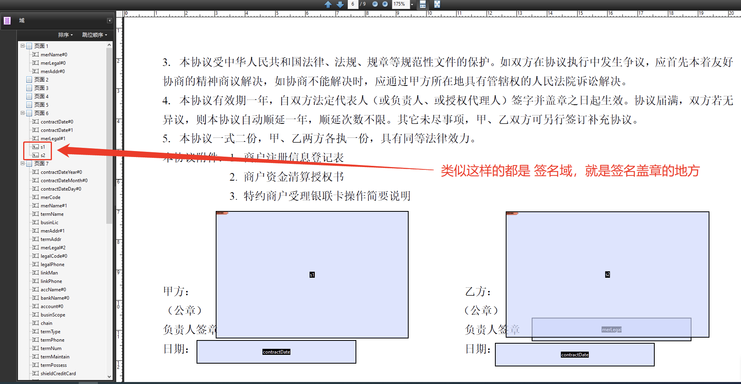Select the merLegal#1 field

tap(53, 139)
